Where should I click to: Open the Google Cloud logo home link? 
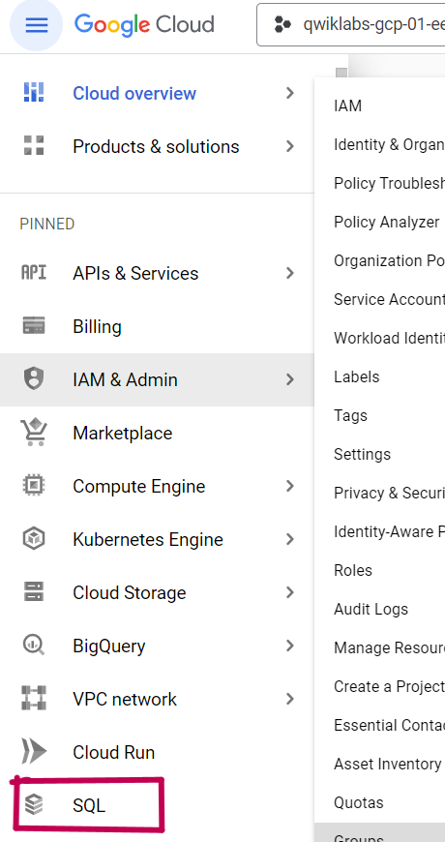coord(144,25)
